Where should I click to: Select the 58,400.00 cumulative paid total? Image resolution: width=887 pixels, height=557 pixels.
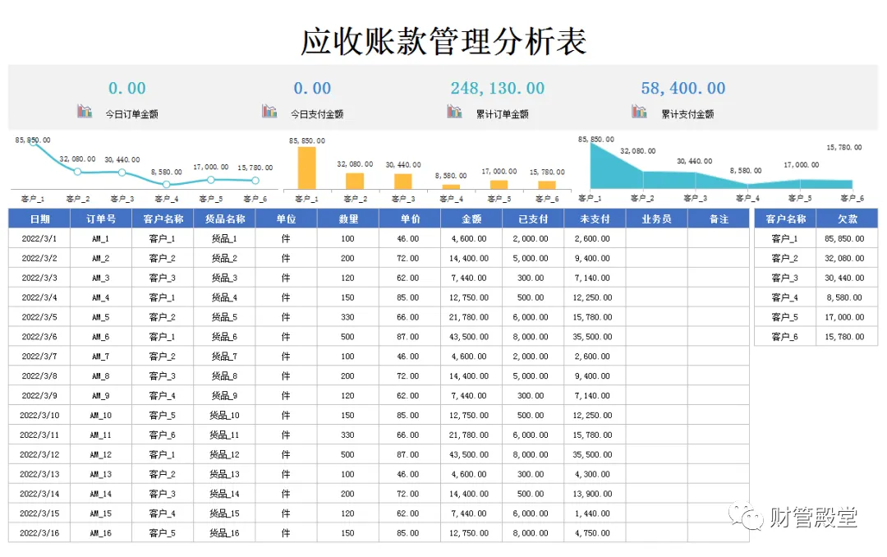pyautogui.click(x=682, y=88)
